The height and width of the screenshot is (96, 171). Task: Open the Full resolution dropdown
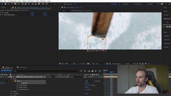100,63
